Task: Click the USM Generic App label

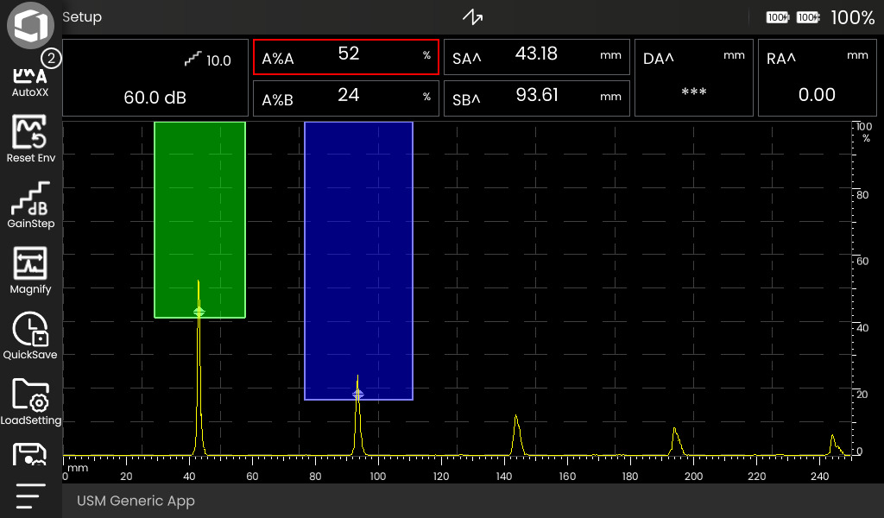Action: click(x=136, y=501)
